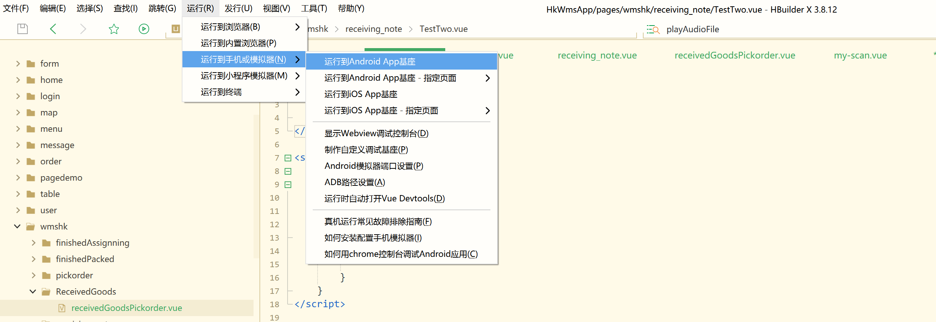Open the 视图(V) menu

(277, 9)
